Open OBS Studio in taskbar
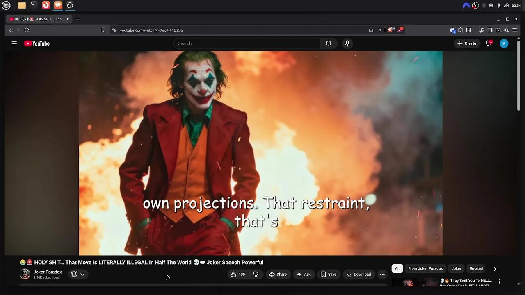The height and width of the screenshot is (295, 525). tap(70, 5)
